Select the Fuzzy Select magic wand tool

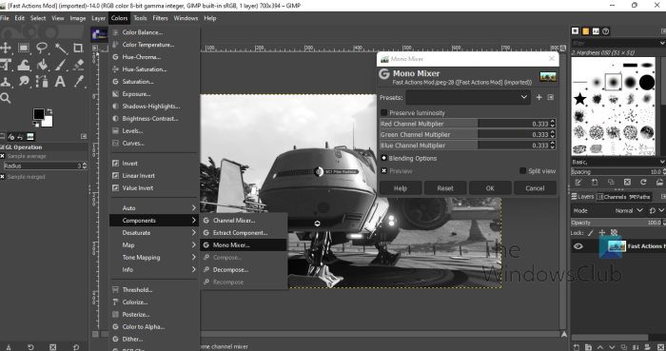pos(60,48)
